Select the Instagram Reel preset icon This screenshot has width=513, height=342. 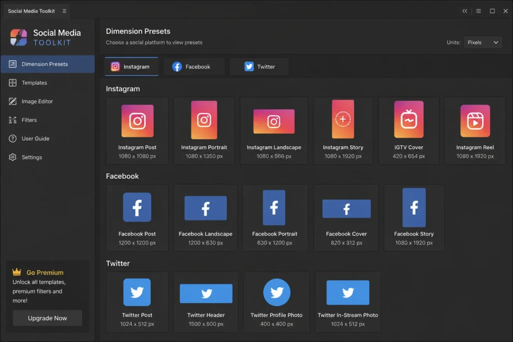475,121
